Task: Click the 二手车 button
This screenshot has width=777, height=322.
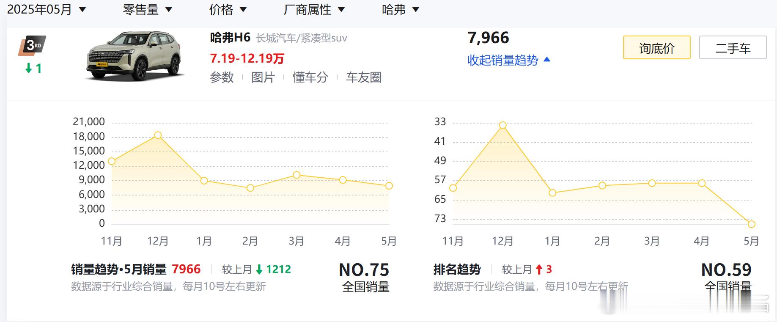Action: click(x=733, y=47)
